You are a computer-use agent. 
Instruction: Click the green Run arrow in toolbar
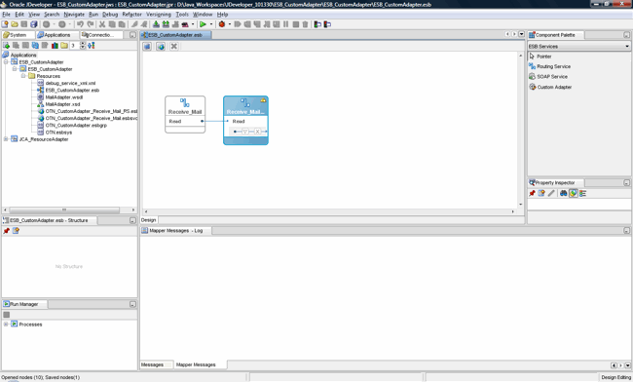coord(203,24)
